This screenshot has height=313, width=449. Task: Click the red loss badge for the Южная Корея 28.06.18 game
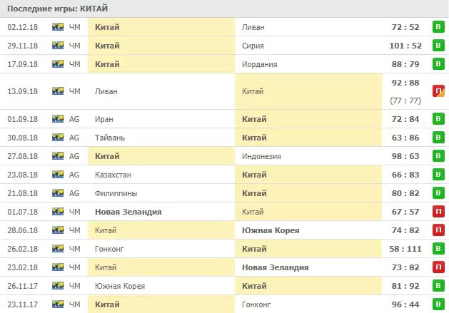tap(438, 230)
